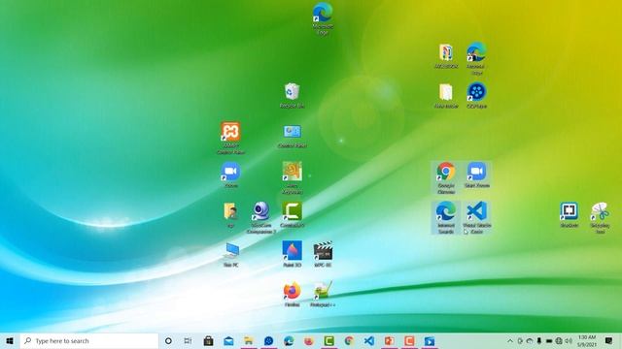The image size is (622, 349).
Task: Switch to VS Code in the taskbar
Action: (x=369, y=340)
